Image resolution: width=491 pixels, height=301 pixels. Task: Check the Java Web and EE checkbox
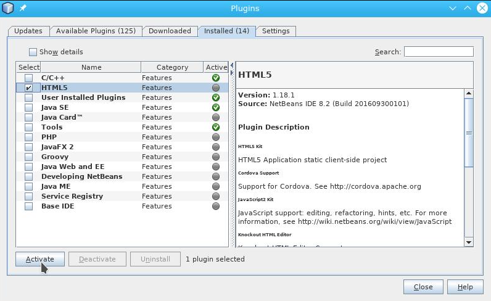28,167
